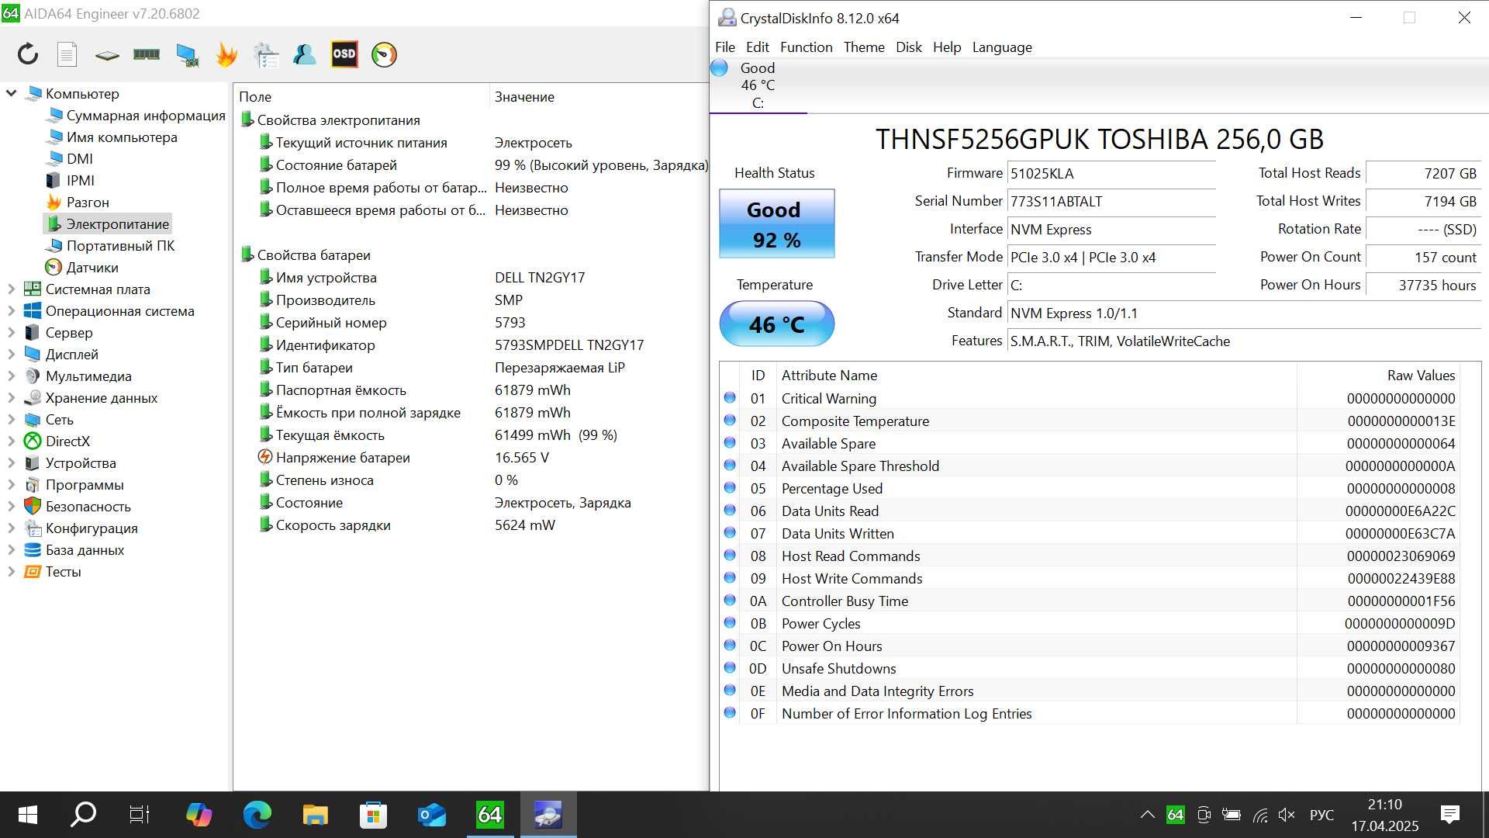Click the status dot for Critical Warning
Image resolution: width=1489 pixels, height=838 pixels.
730,397
